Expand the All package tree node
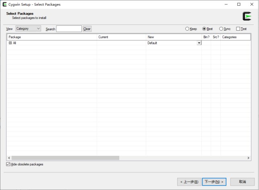This screenshot has height=190, width=259. [10, 43]
